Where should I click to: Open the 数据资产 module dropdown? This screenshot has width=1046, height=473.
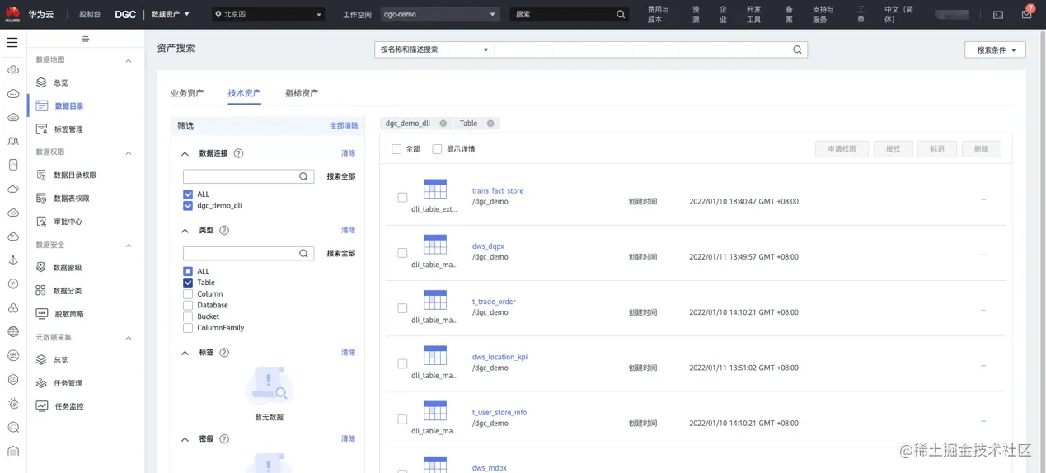click(x=171, y=14)
